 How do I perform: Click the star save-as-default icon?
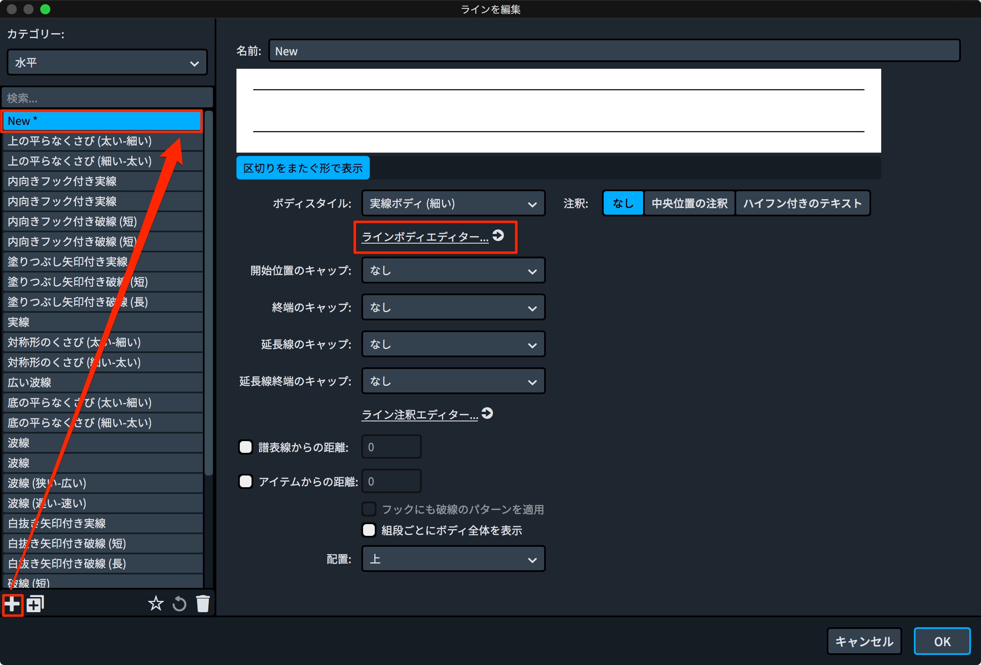tap(156, 604)
